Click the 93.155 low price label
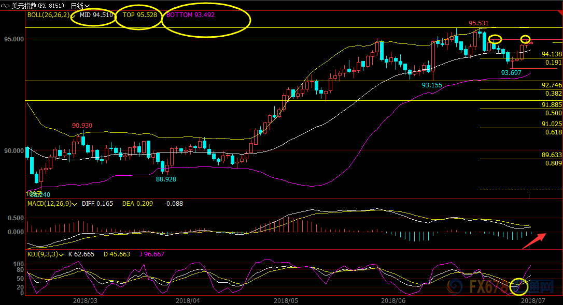Viewport: 563px width, 305px height. pyautogui.click(x=432, y=85)
